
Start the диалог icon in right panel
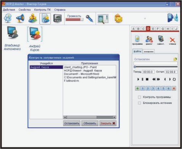tap(149, 39)
